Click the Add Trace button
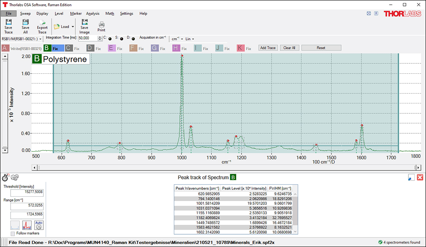426x247 pixels. tap(268, 48)
